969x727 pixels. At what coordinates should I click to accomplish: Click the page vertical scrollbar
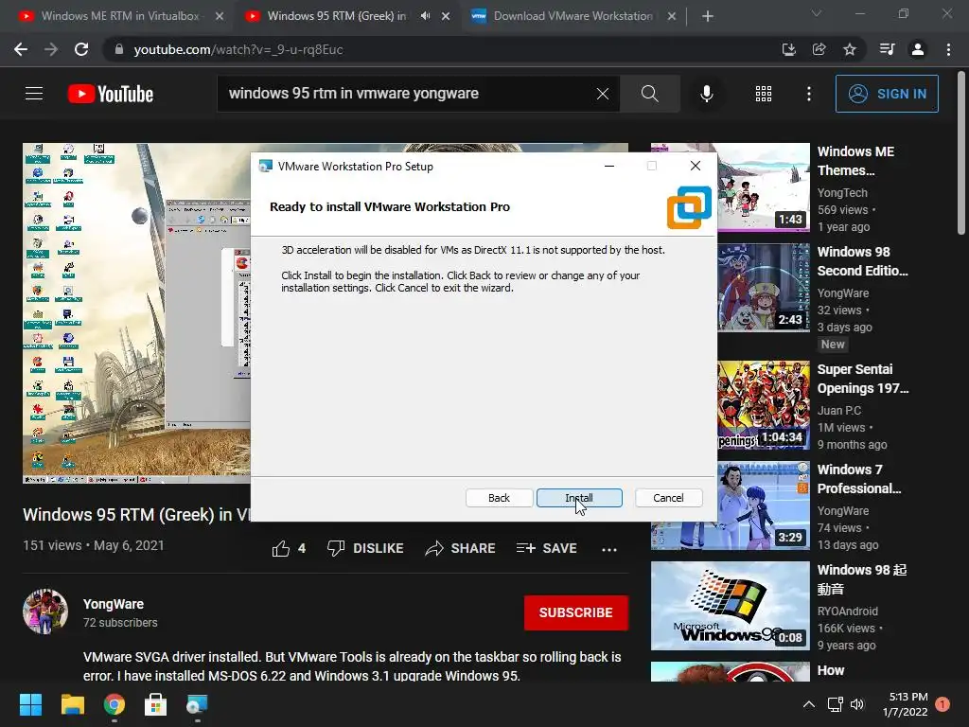point(961,154)
